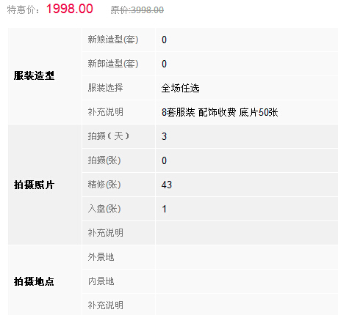Select the 服装造型 category header

34,75
